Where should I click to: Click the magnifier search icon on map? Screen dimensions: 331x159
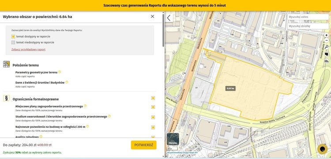(x=326, y=47)
